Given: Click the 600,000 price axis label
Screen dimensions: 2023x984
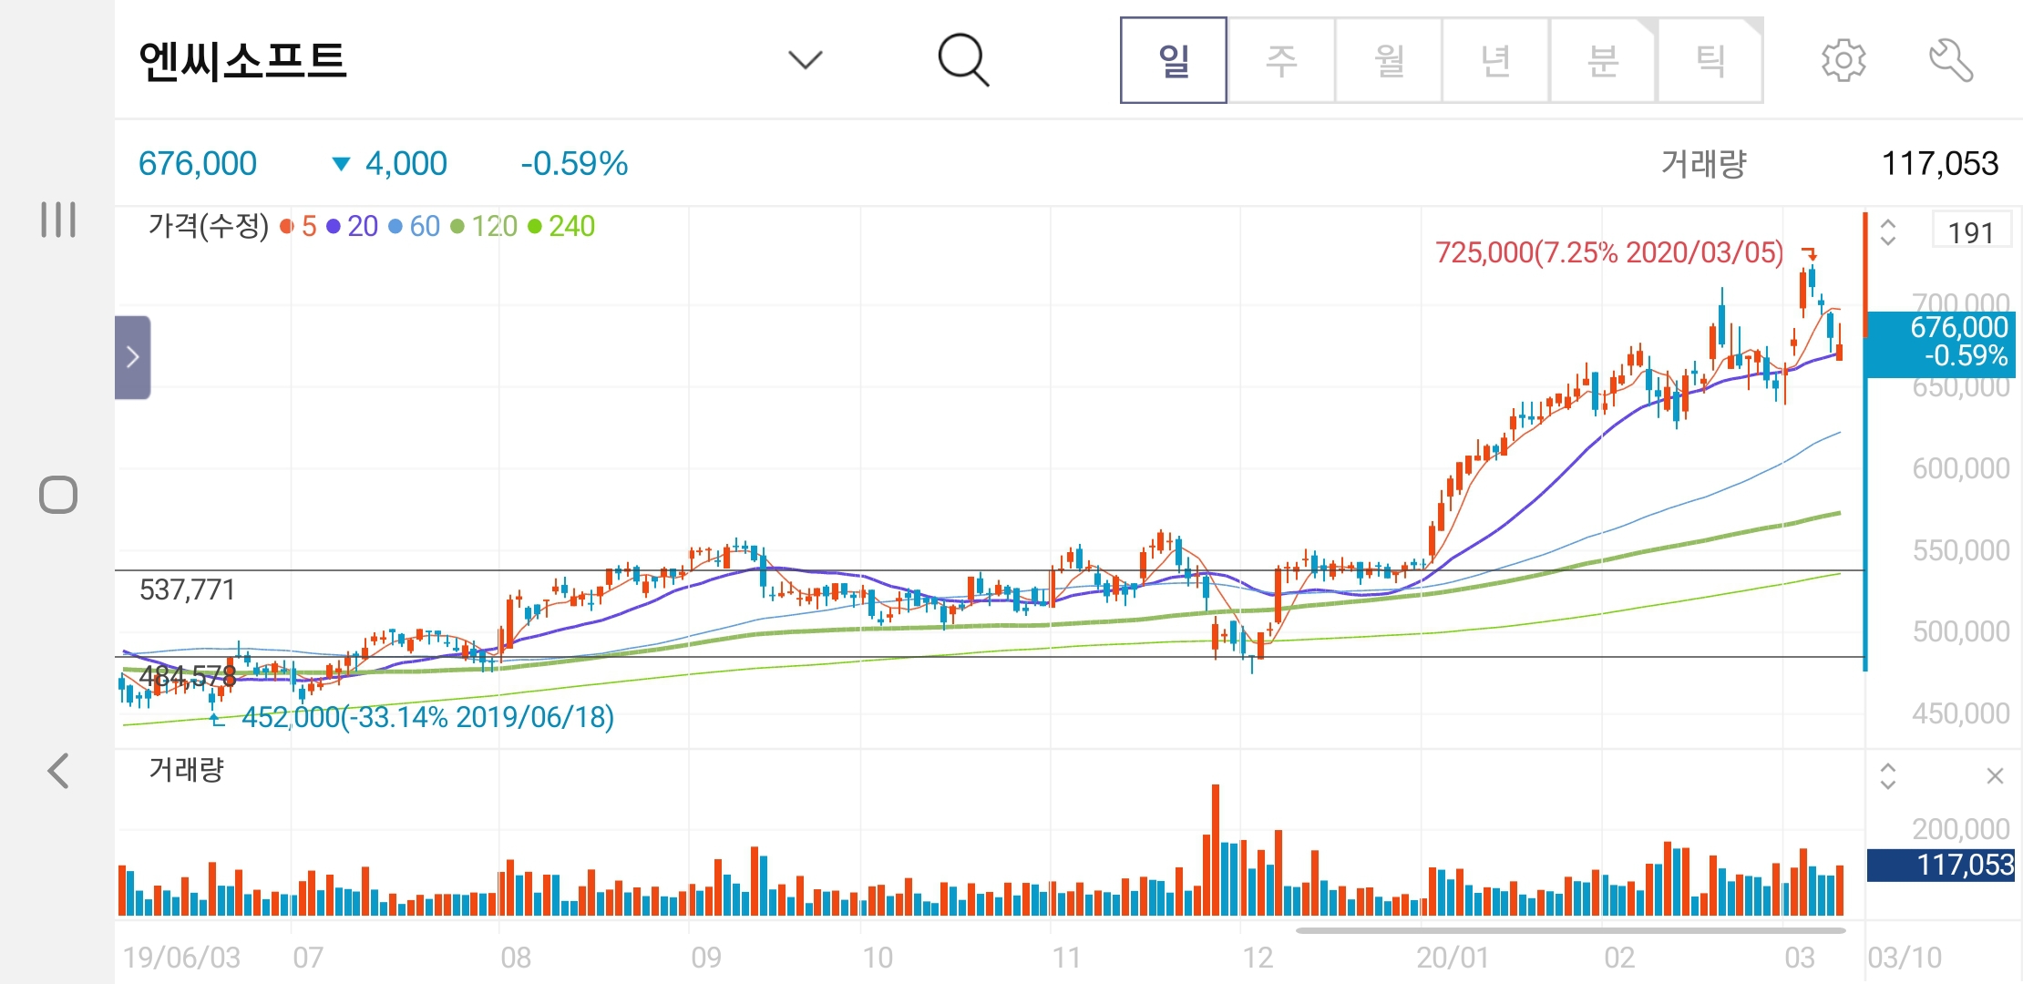Looking at the screenshot, I should pos(1961,468).
